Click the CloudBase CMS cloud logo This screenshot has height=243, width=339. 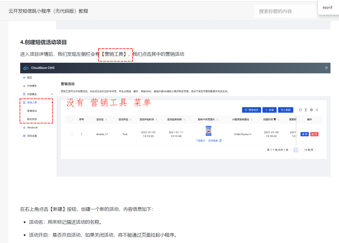[26, 68]
